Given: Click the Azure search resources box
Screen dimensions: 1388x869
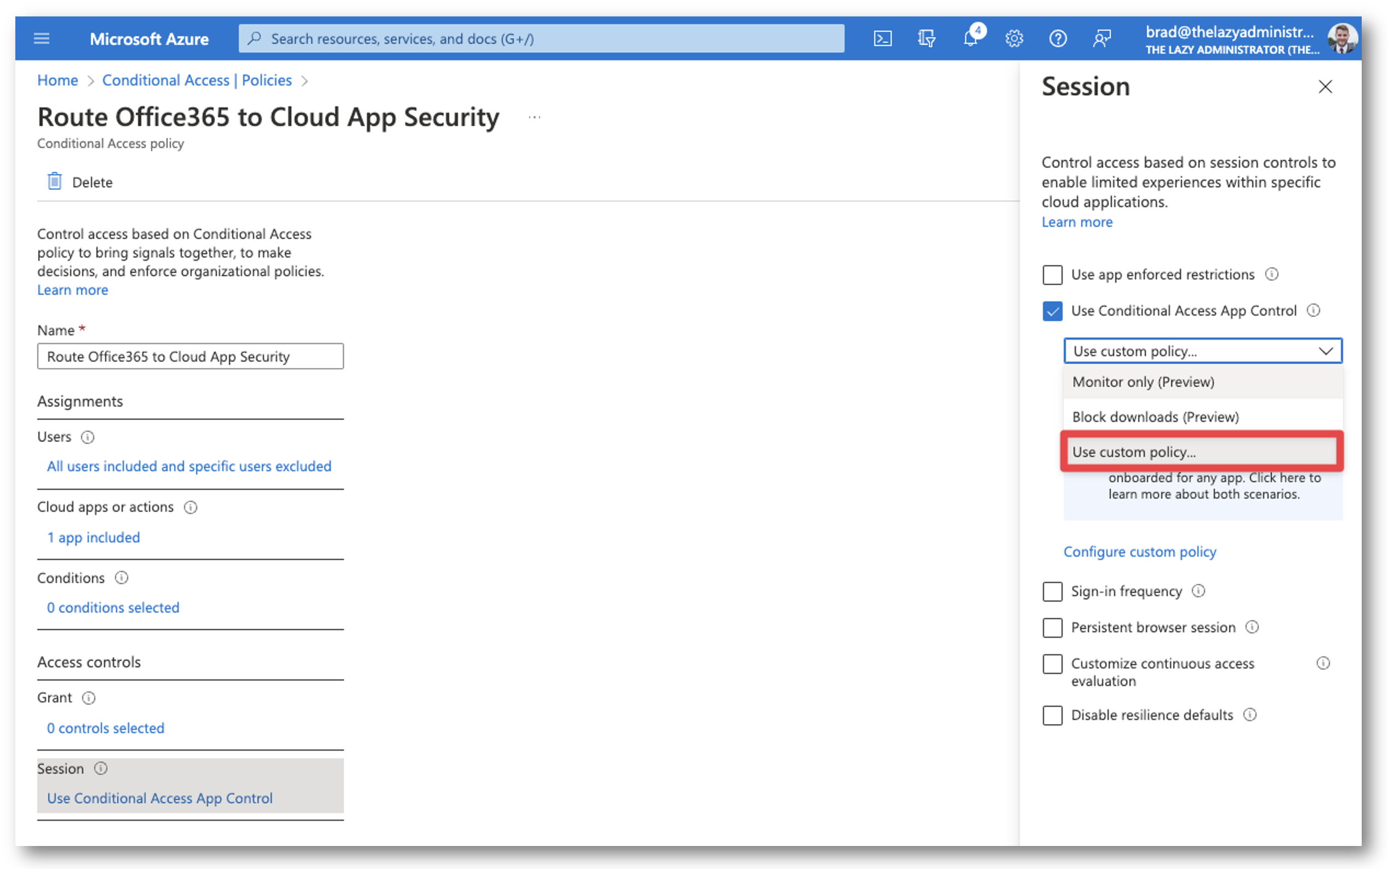Looking at the screenshot, I should [x=541, y=38].
